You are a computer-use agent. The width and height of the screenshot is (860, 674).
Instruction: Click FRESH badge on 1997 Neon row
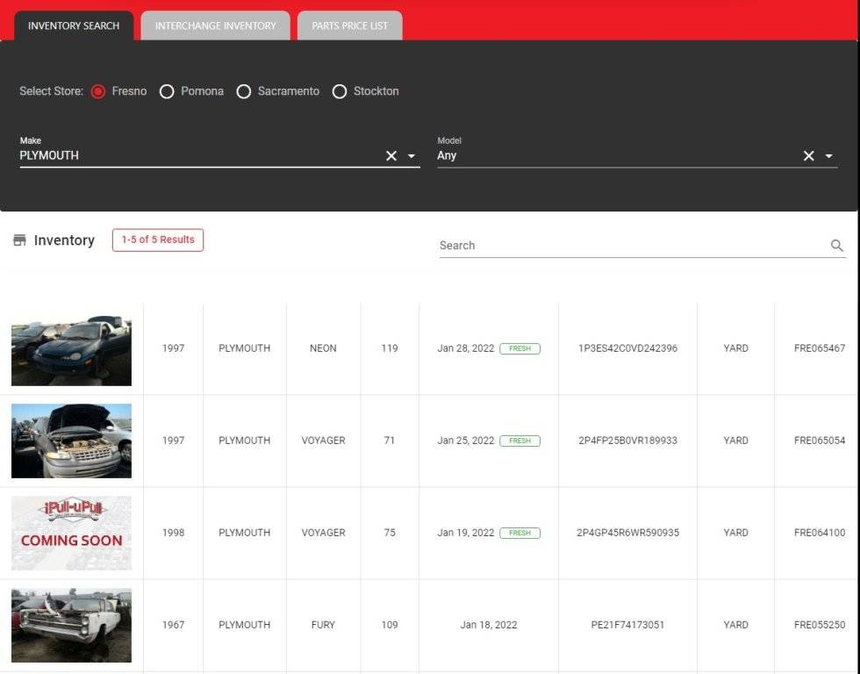520,348
